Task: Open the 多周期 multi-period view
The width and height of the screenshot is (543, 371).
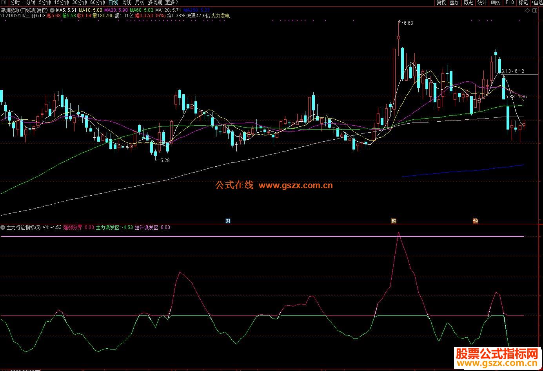Action: point(155,3)
